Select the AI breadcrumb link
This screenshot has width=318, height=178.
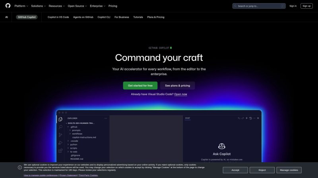[x=6, y=17]
